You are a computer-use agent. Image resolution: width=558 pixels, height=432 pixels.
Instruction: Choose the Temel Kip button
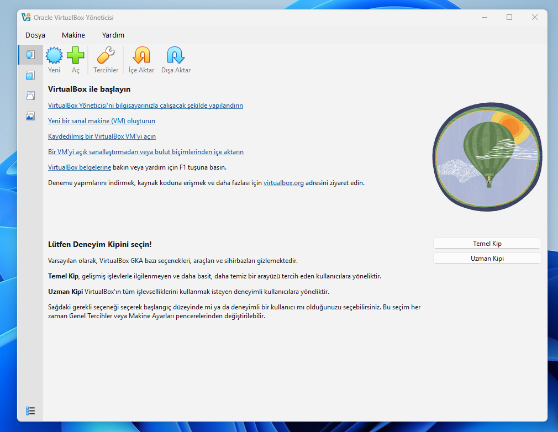(487, 244)
